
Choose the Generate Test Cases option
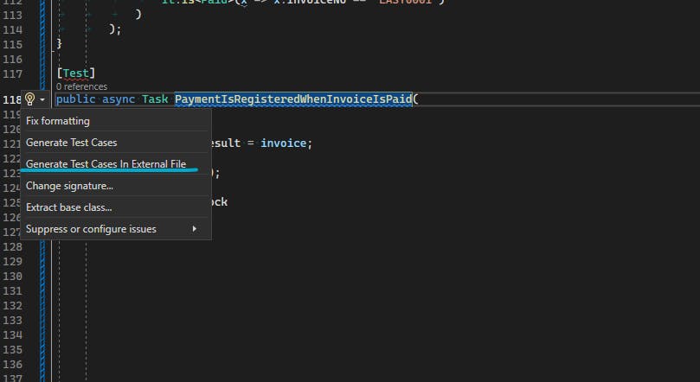[x=72, y=143]
